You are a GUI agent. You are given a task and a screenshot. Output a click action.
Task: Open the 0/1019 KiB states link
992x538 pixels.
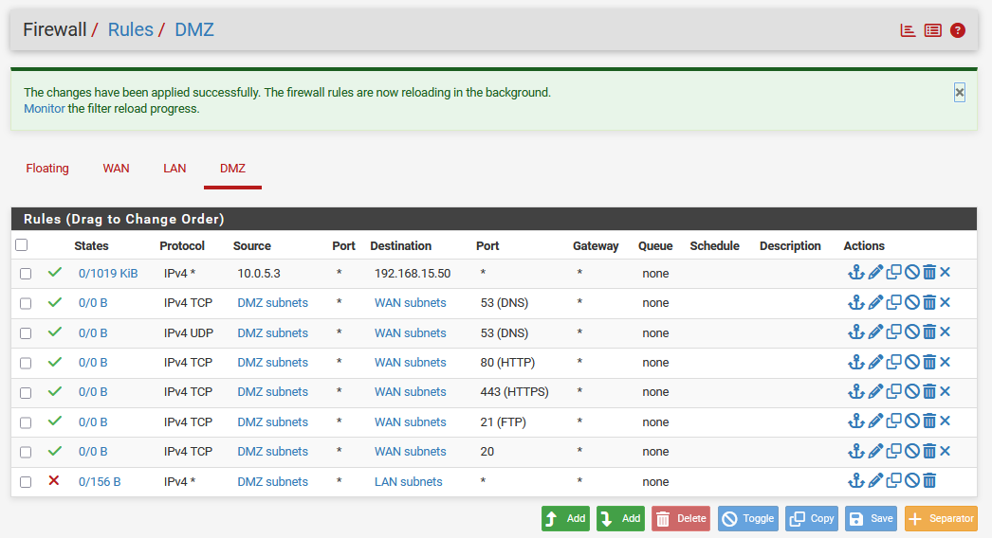[108, 274]
